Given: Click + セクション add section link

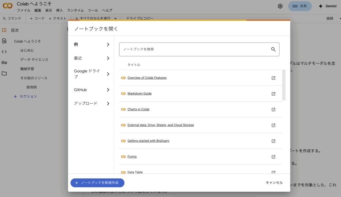Looking at the screenshot, I should pyautogui.click(x=25, y=96).
